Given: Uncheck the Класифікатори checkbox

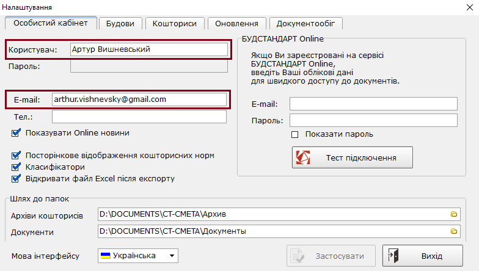Looking at the screenshot, I should 16,167.
